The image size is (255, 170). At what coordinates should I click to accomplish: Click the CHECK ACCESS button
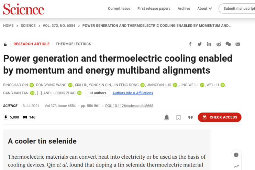coord(220,117)
